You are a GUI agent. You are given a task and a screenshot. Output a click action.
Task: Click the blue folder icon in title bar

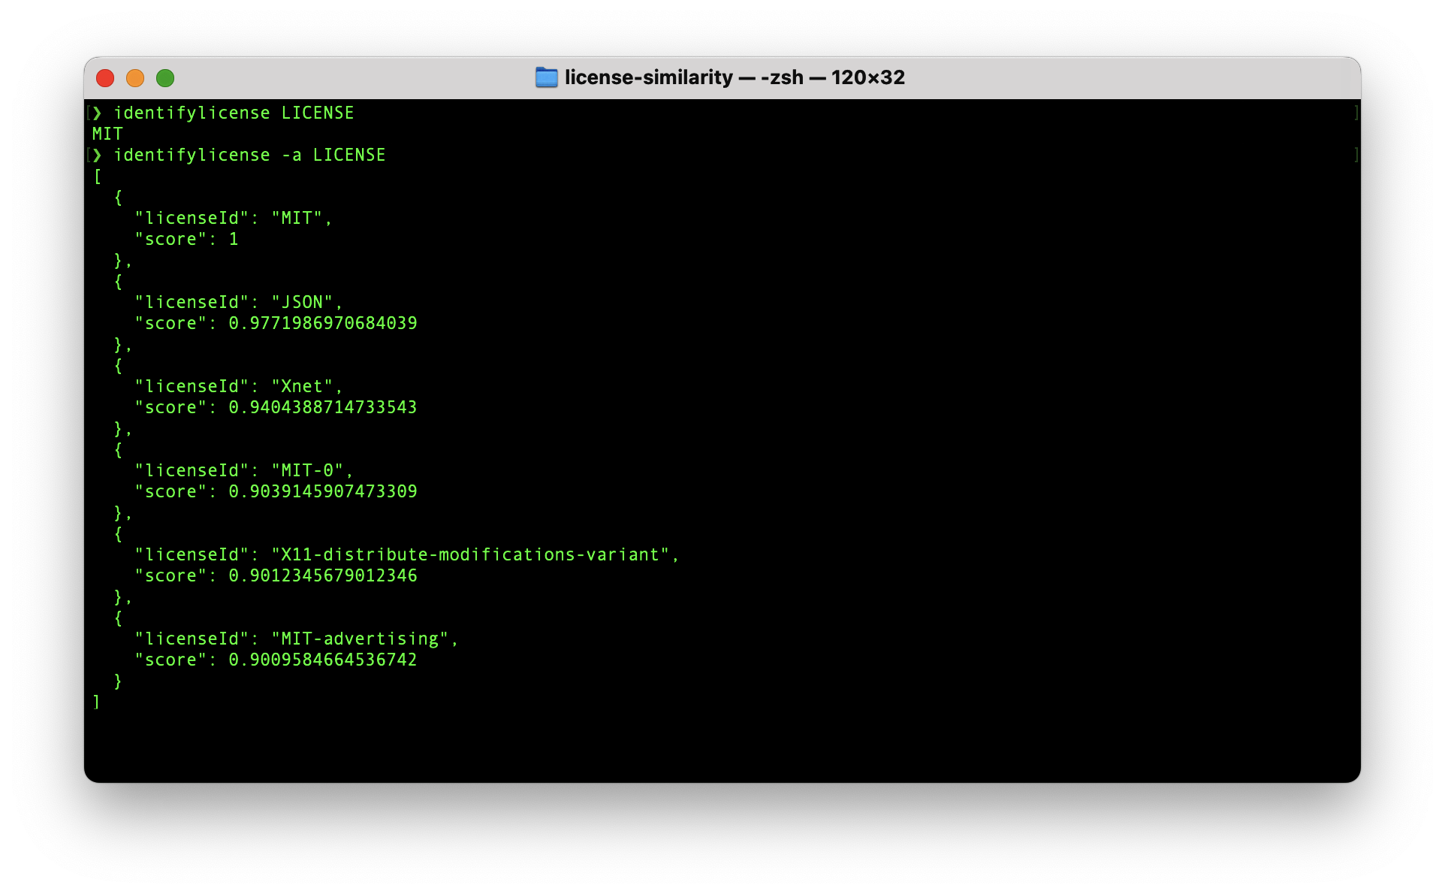pyautogui.click(x=546, y=77)
